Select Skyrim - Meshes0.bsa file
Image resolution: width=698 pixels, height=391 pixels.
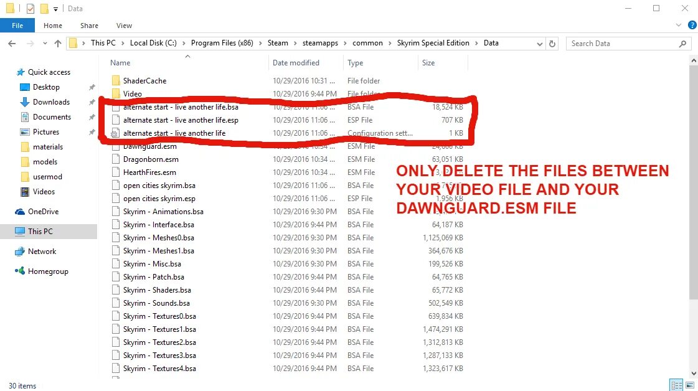click(x=159, y=238)
